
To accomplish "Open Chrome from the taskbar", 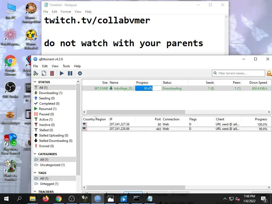I will coord(58,199).
